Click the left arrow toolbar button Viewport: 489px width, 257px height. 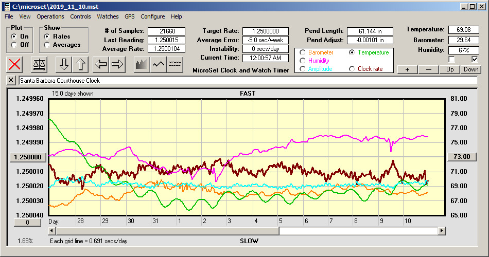click(x=101, y=64)
